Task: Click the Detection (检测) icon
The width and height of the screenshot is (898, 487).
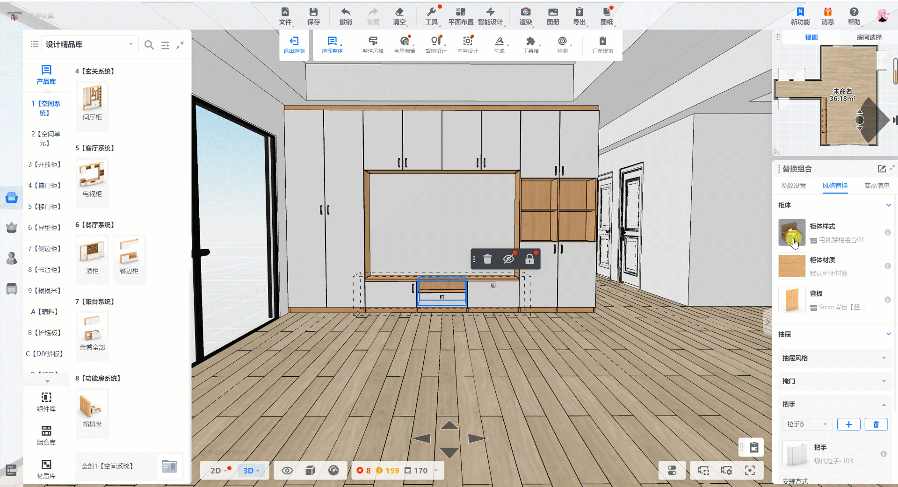Action: [562, 44]
